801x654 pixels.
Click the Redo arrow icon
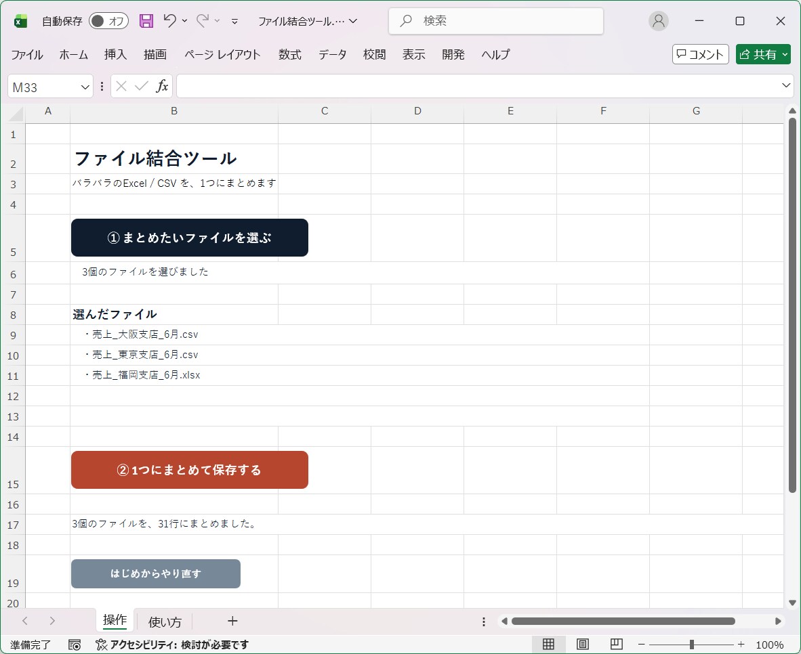tap(203, 20)
